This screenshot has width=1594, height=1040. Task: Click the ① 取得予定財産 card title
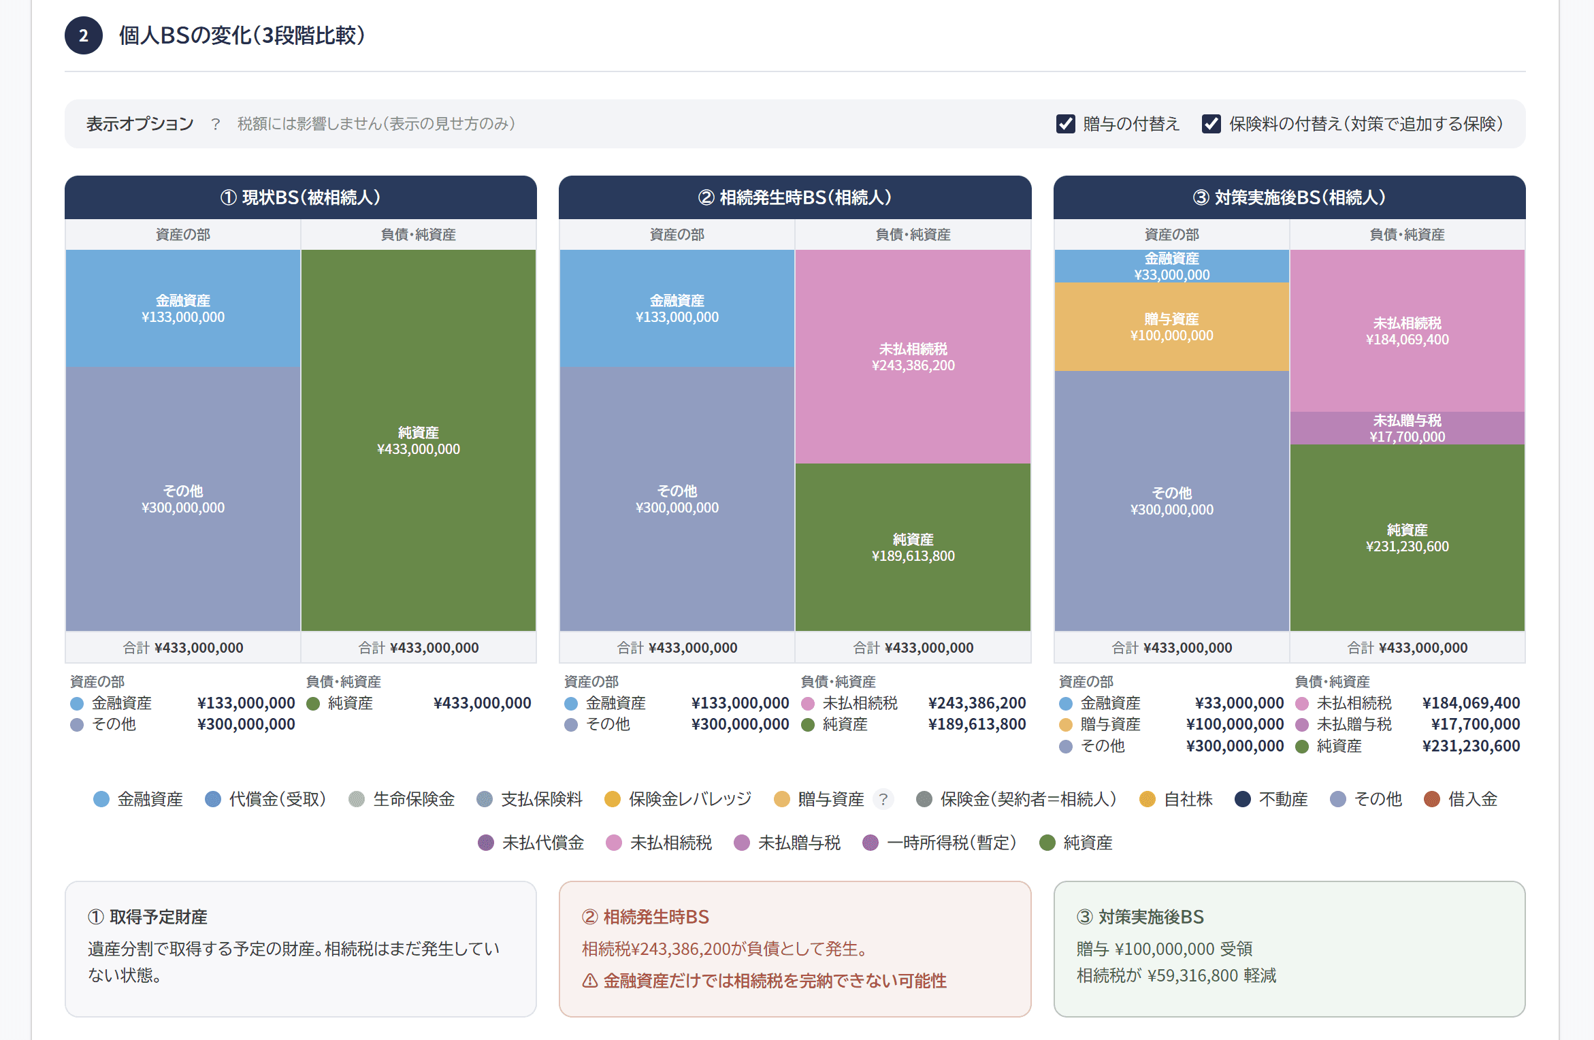pos(148,917)
